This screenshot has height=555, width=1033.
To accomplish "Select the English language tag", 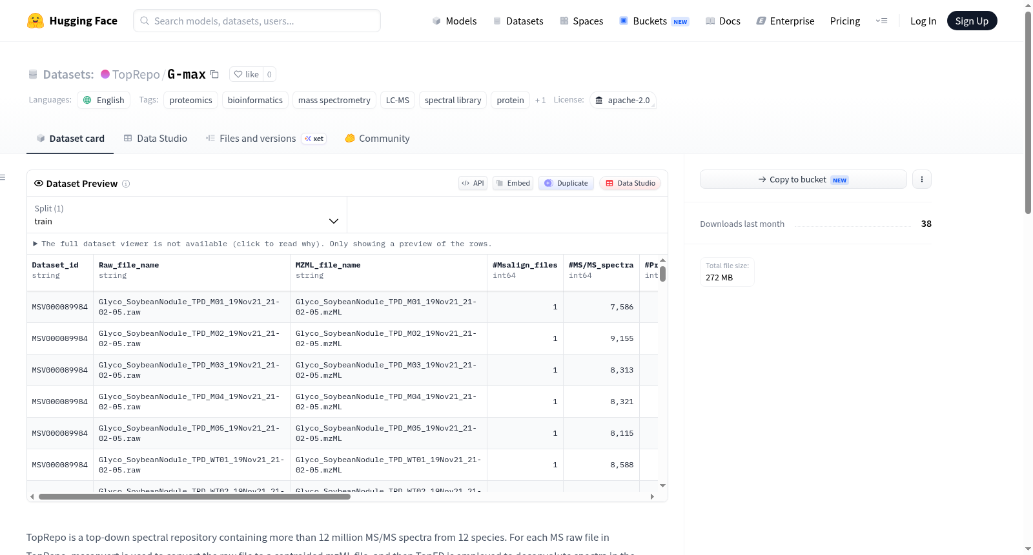I will tap(104, 100).
